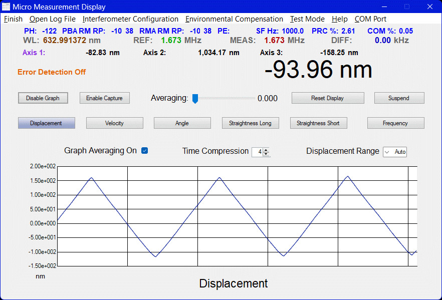
Task: Click the large -93.96 nm readout
Action: point(318,70)
